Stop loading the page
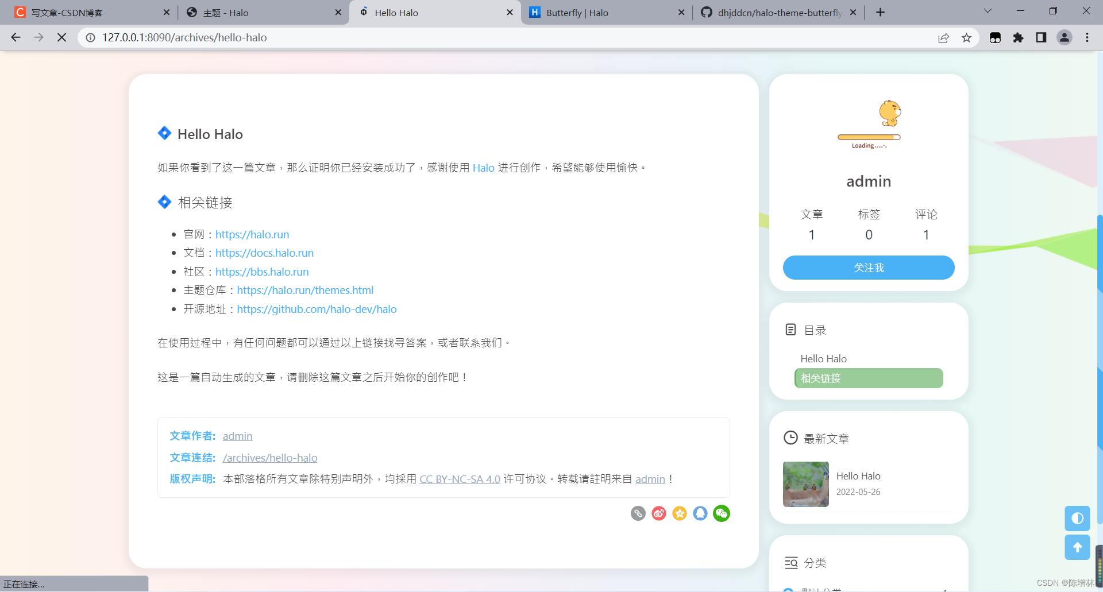1103x592 pixels. (61, 37)
